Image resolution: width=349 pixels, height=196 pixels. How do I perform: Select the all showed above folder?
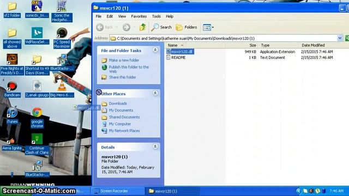12,38
